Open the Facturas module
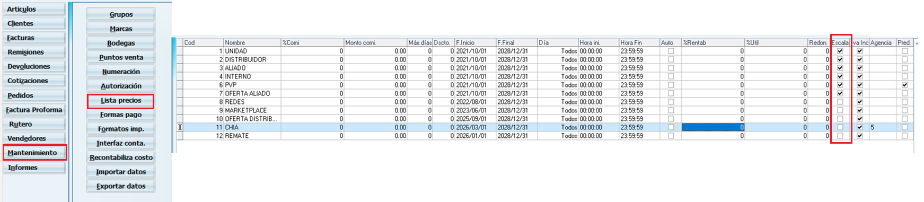The width and height of the screenshot is (924, 202). click(x=34, y=38)
